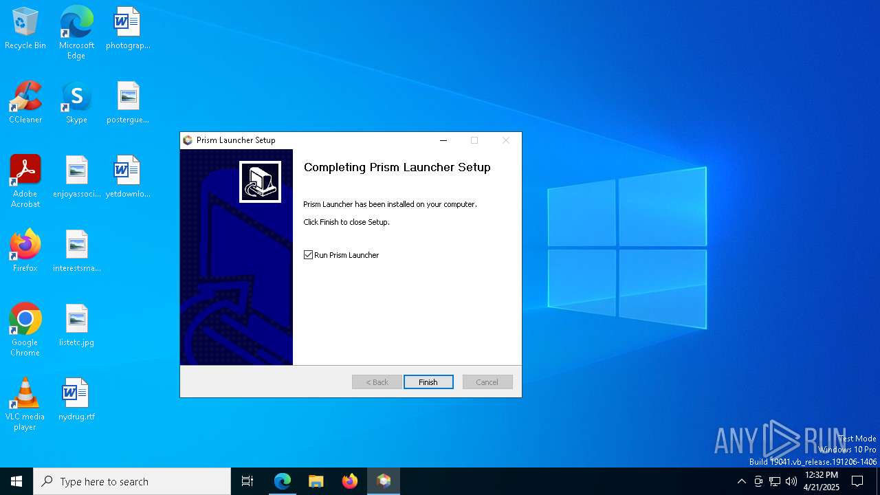Screen dimensions: 880x495
Task: Open Firefox from taskbar
Action: tap(350, 481)
